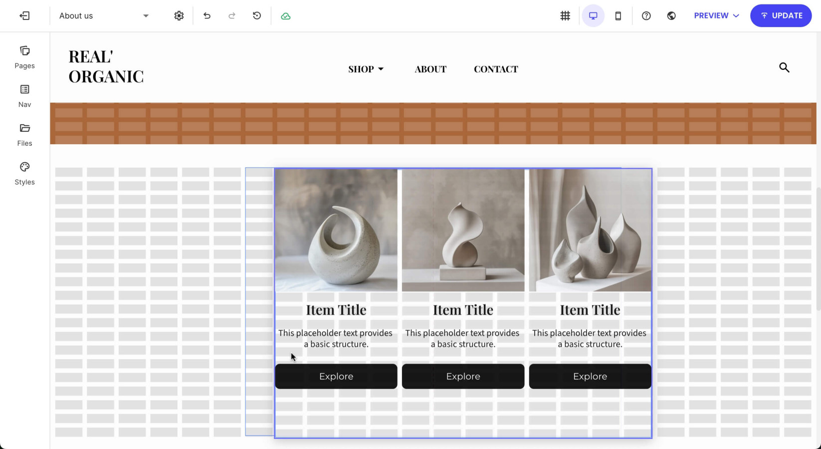Click the middle Explore button
This screenshot has height=449, width=821.
click(x=463, y=376)
